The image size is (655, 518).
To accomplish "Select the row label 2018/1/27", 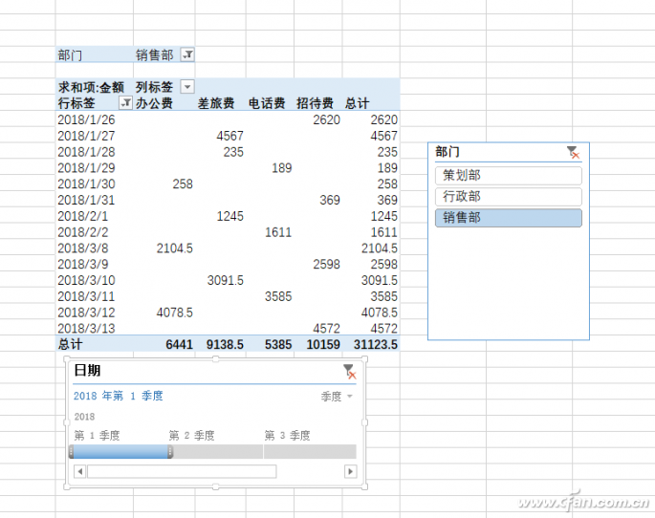I will (86, 136).
